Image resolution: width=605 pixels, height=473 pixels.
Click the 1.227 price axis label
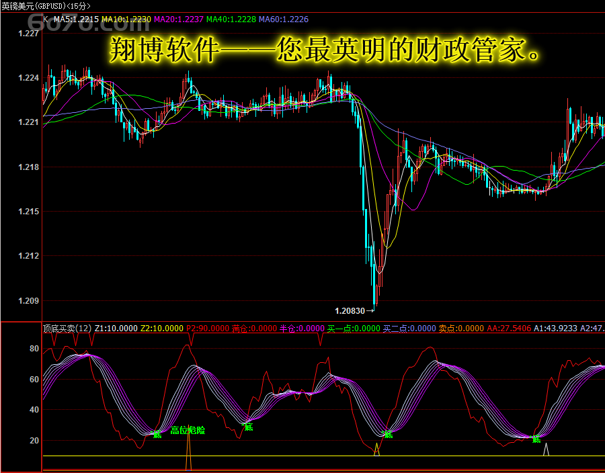pos(28,34)
